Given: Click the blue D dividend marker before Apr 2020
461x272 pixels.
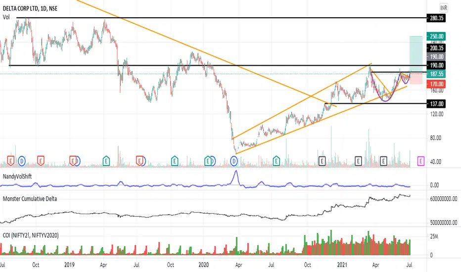Looking at the screenshot, I should (234, 161).
